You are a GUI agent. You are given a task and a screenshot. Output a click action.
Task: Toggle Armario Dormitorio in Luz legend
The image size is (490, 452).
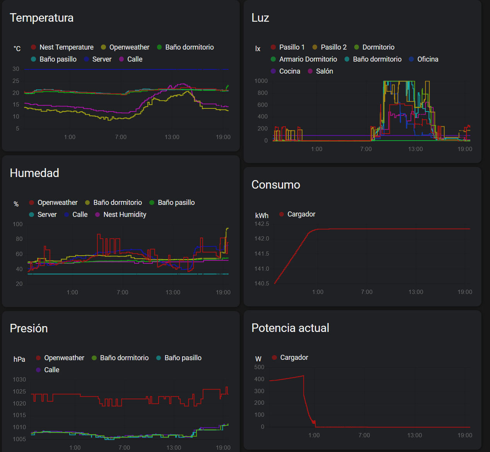tap(304, 59)
